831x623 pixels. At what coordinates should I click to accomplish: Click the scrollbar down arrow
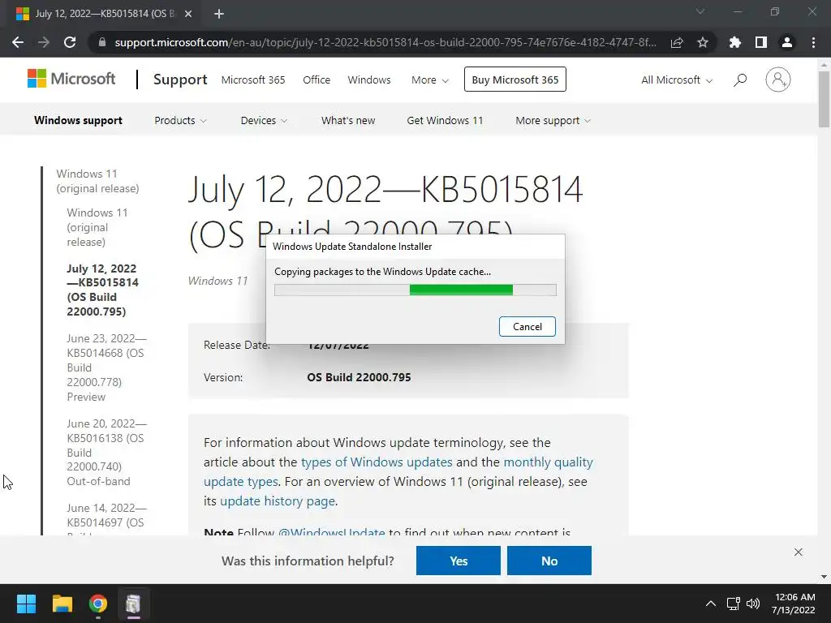(x=824, y=577)
